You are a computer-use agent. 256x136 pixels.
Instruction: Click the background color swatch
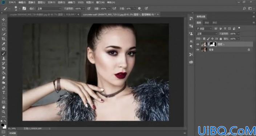[5, 127]
